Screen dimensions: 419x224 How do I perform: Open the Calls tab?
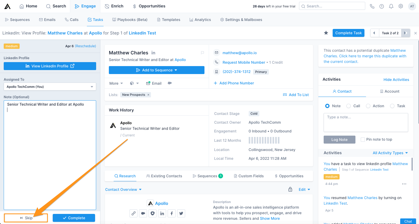[x=72, y=20]
